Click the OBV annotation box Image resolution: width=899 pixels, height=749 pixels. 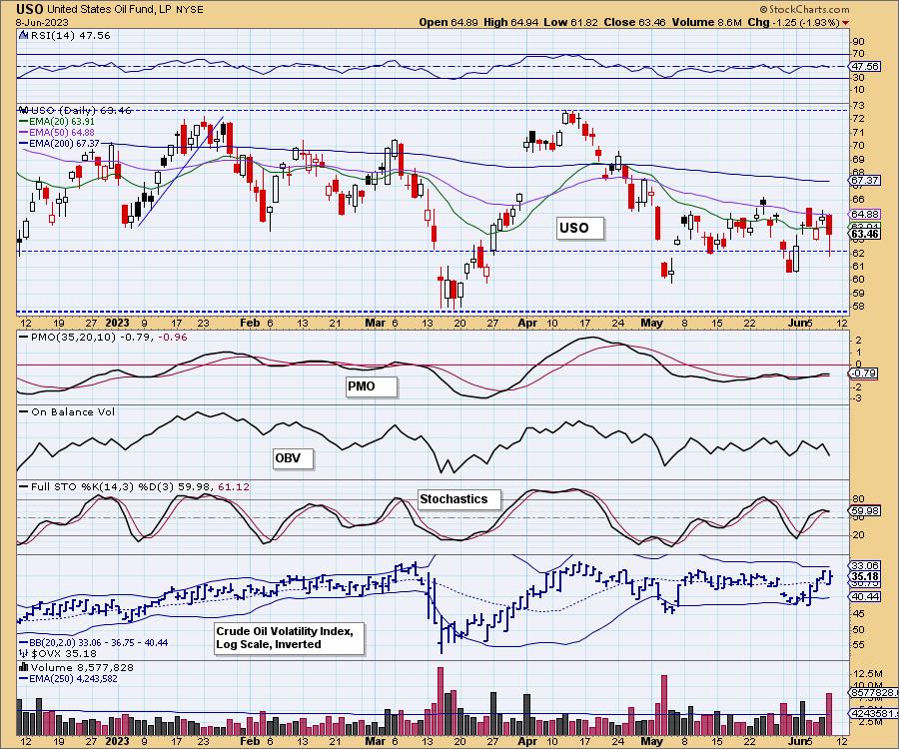click(x=293, y=458)
